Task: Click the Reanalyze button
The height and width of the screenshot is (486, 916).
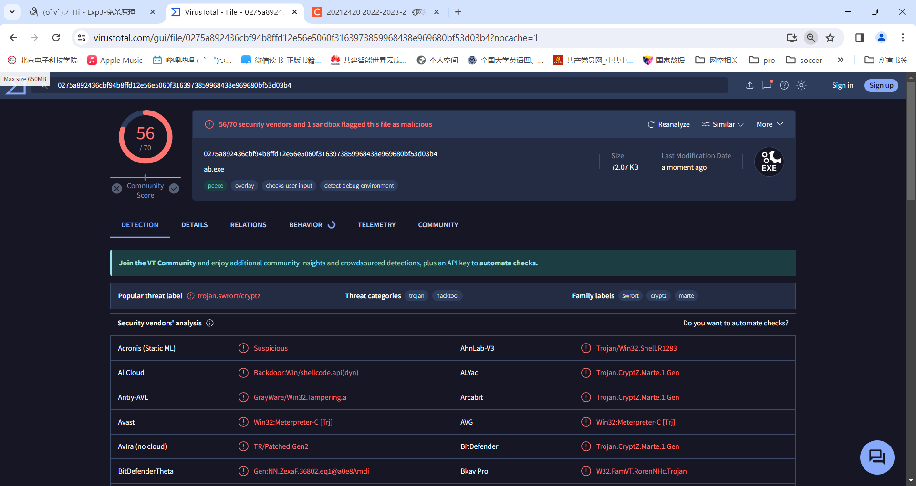Action: [669, 124]
